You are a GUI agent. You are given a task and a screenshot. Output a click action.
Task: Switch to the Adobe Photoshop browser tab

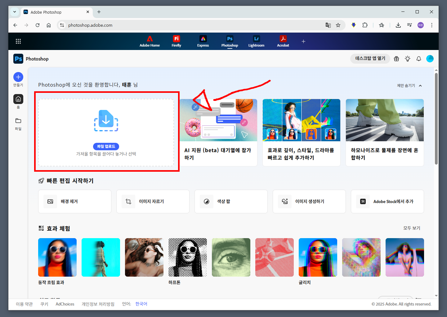(x=57, y=12)
